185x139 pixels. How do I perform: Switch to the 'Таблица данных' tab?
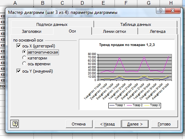(136, 24)
